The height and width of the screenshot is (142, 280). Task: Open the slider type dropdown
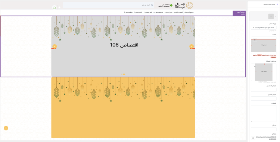264,28
